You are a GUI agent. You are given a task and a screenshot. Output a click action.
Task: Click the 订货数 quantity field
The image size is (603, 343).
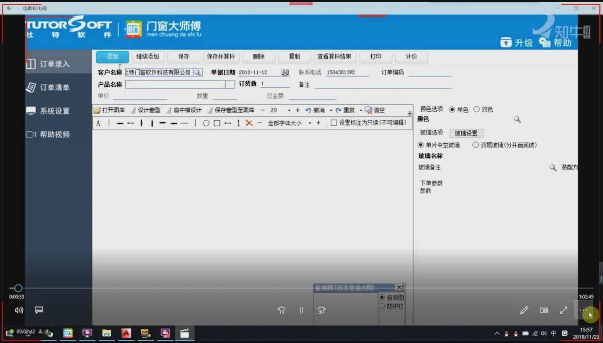point(275,84)
